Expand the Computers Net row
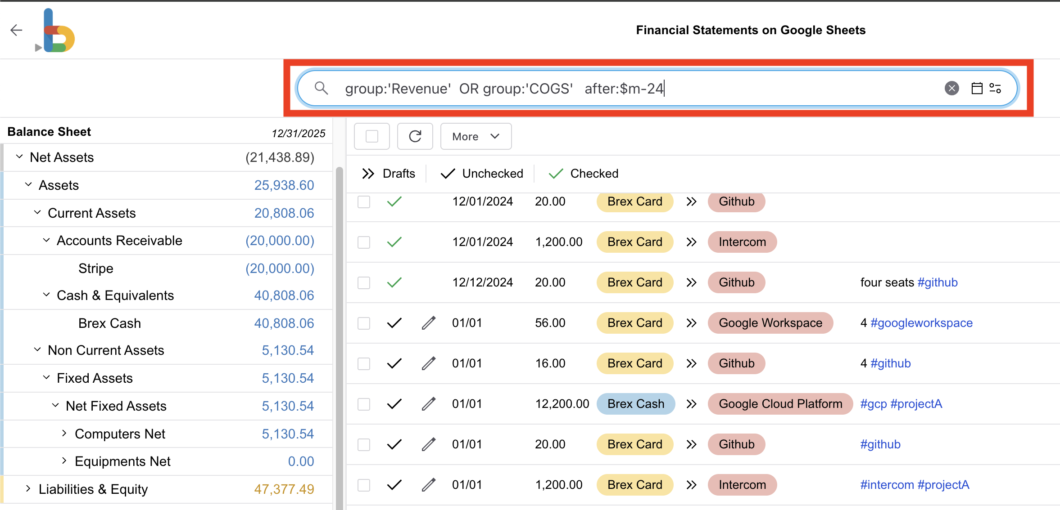Screen dimensions: 1060x510 pos(64,433)
